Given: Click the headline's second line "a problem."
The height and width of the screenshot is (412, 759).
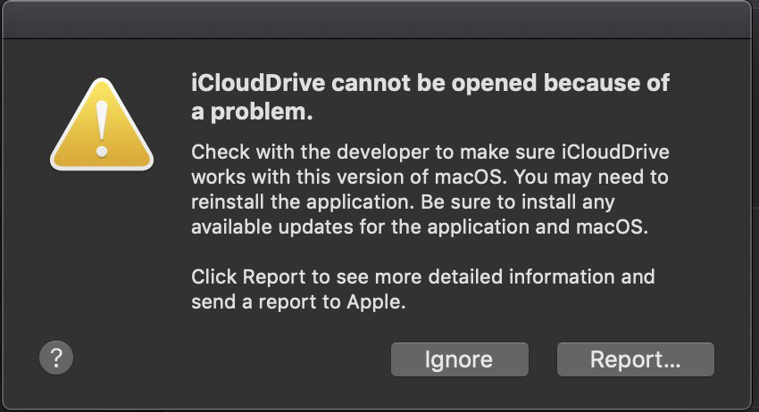Looking at the screenshot, I should [252, 111].
